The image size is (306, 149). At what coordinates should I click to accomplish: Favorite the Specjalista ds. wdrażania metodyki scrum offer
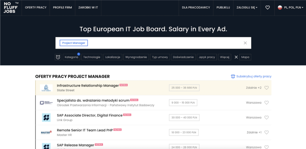267,103
